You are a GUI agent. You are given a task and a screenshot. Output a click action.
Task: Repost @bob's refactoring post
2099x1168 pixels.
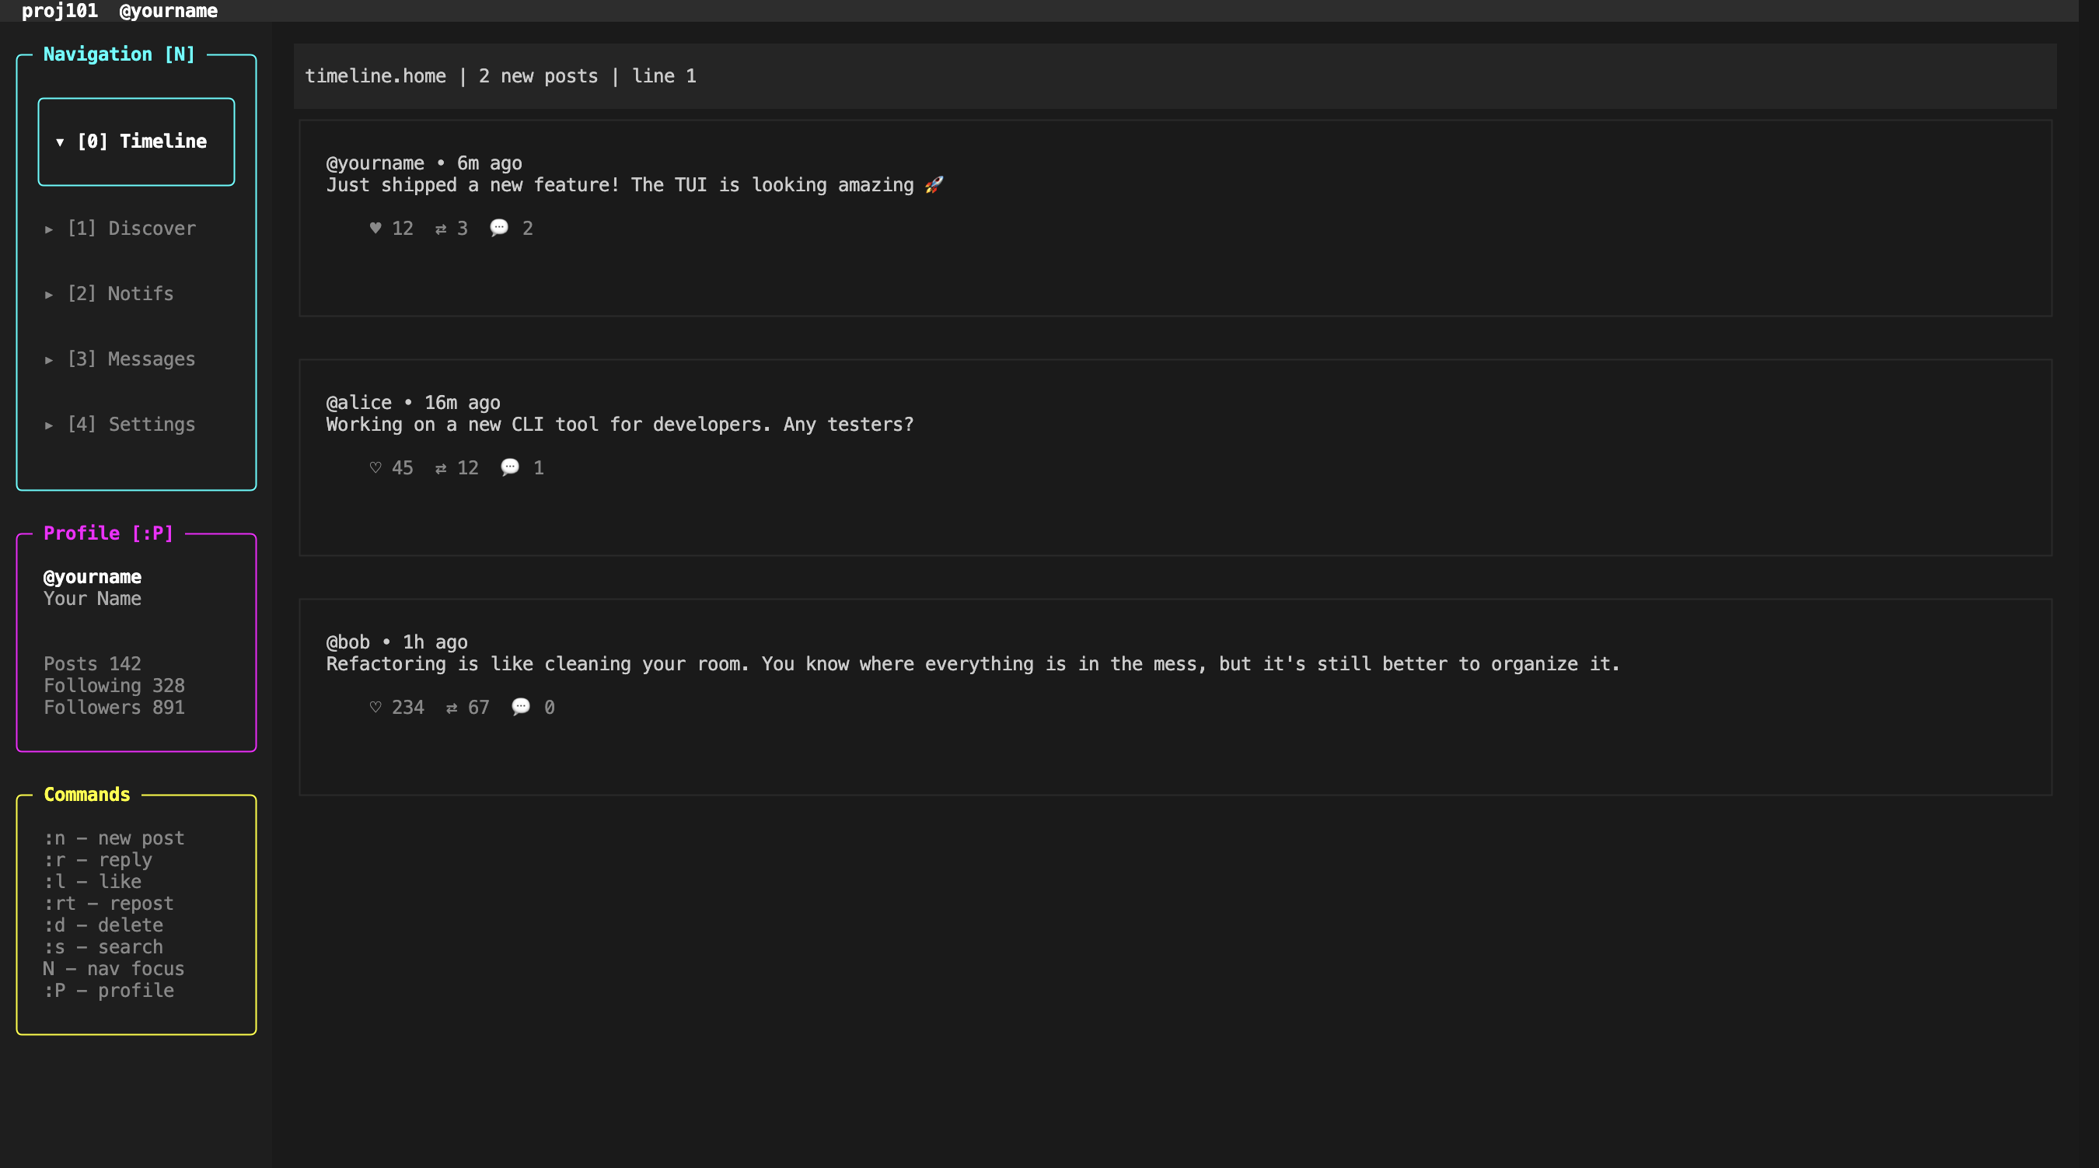click(452, 708)
